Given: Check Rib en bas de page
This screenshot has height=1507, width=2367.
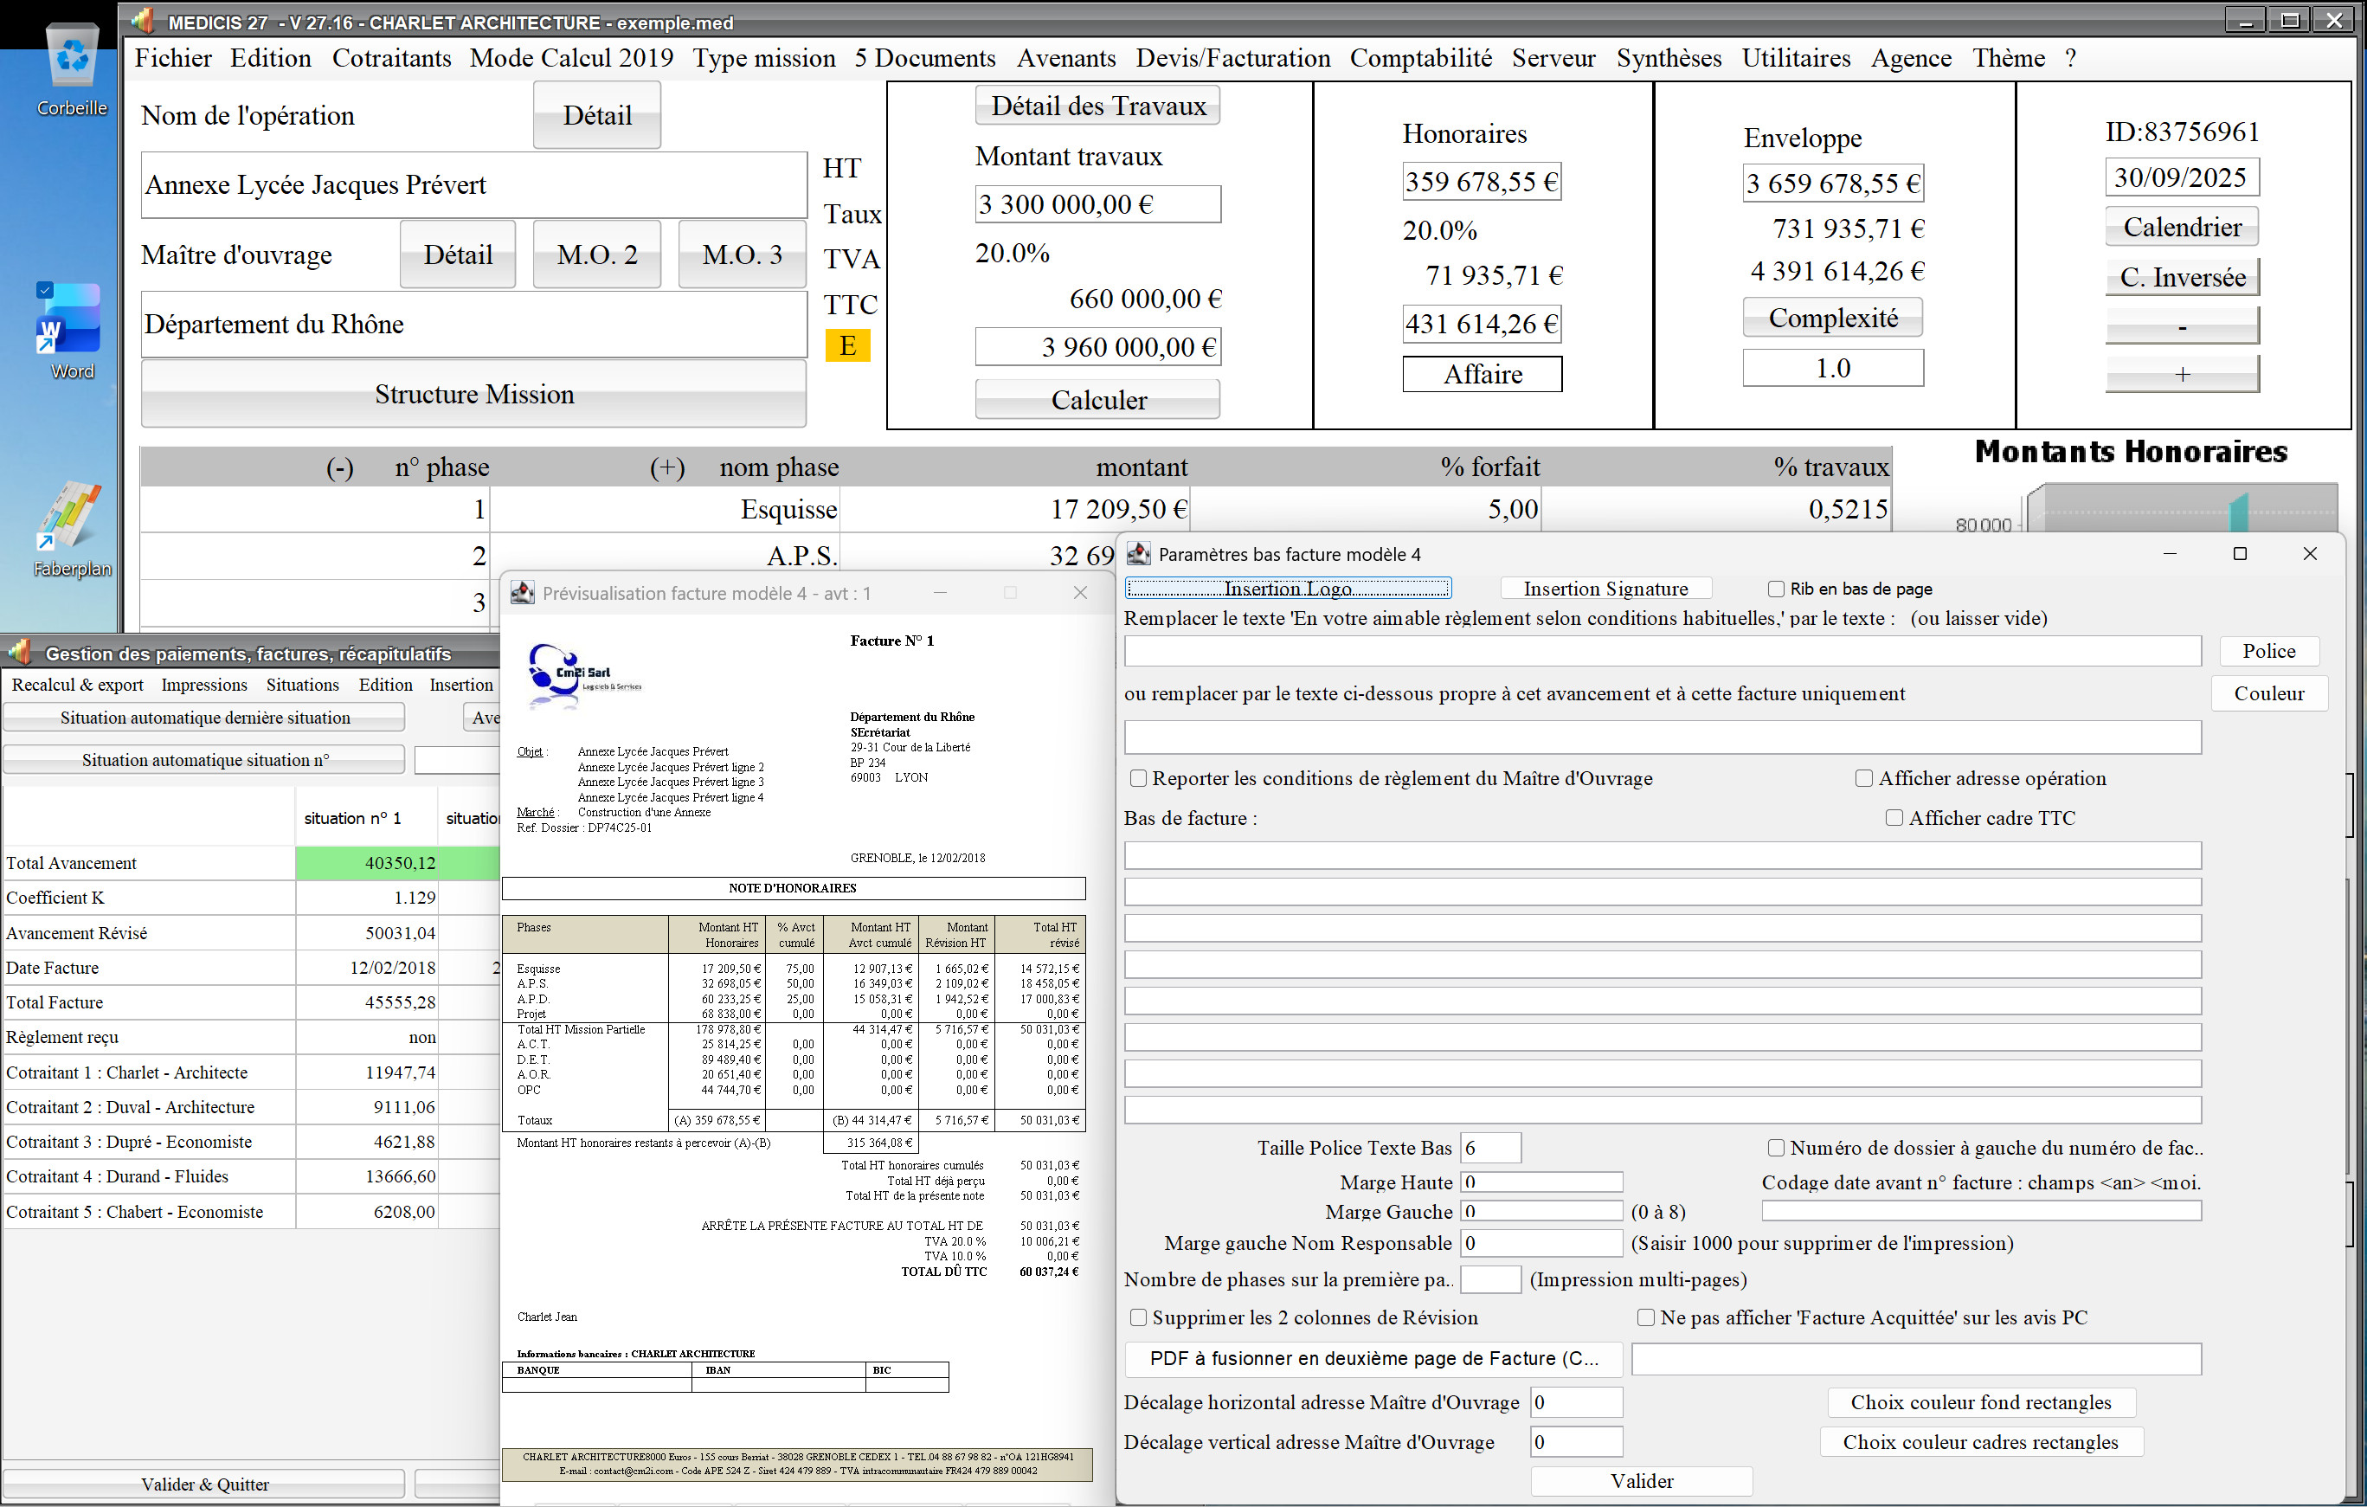Looking at the screenshot, I should pyautogui.click(x=1775, y=589).
